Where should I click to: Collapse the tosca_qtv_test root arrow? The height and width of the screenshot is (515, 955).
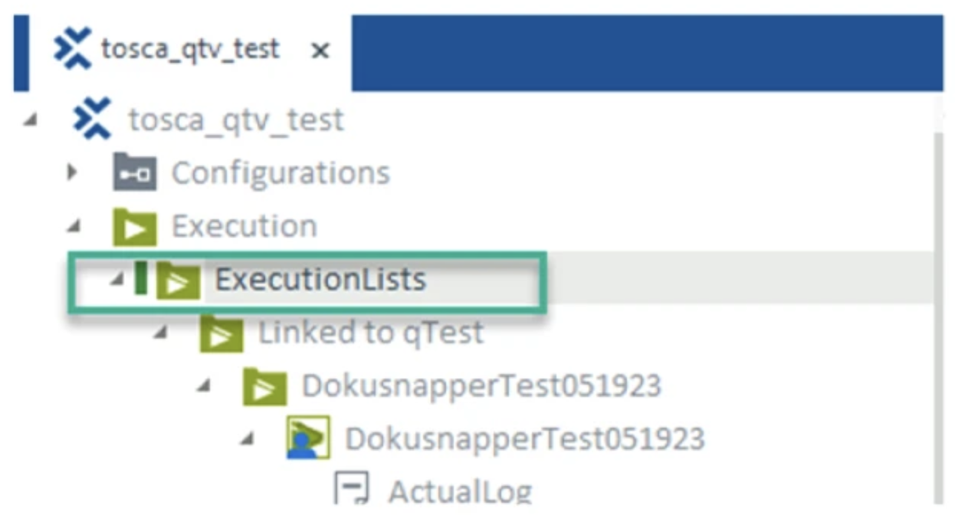pyautogui.click(x=30, y=120)
